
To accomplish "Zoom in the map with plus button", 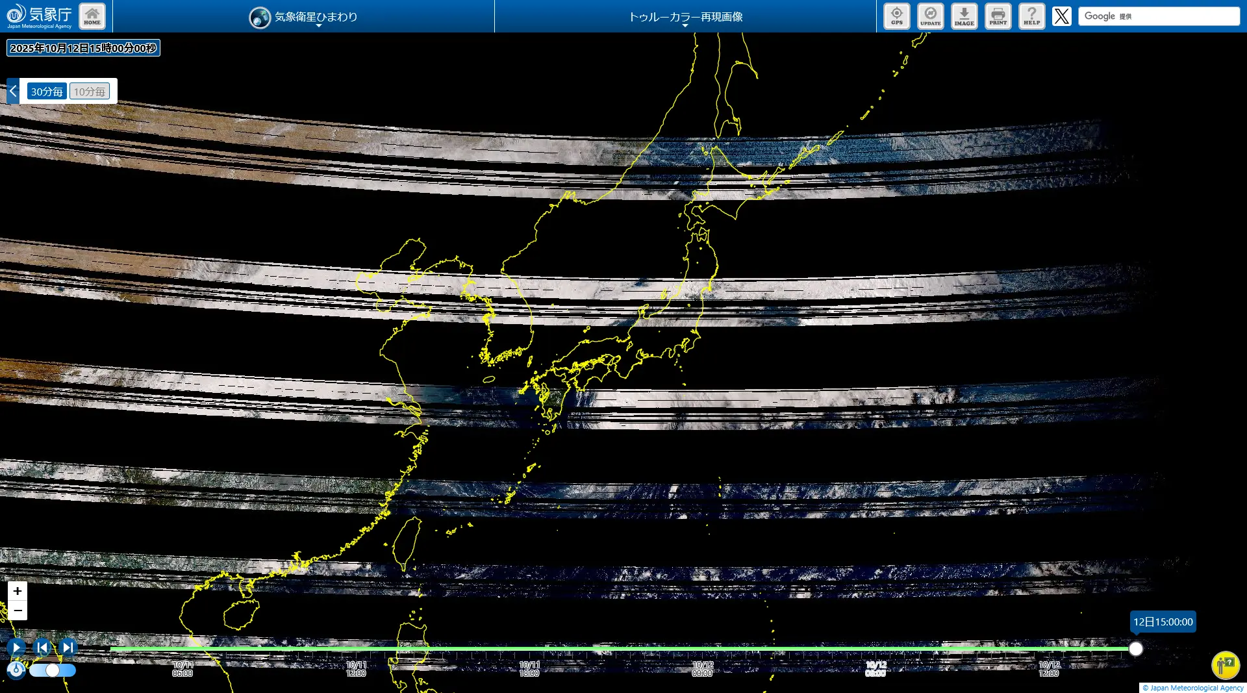I will point(18,591).
